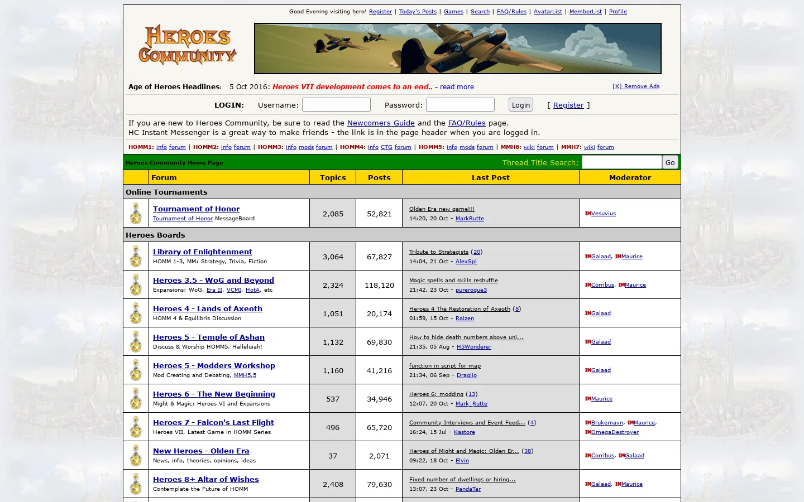Open Heroes 5 - Modders Workshop forum

click(214, 365)
